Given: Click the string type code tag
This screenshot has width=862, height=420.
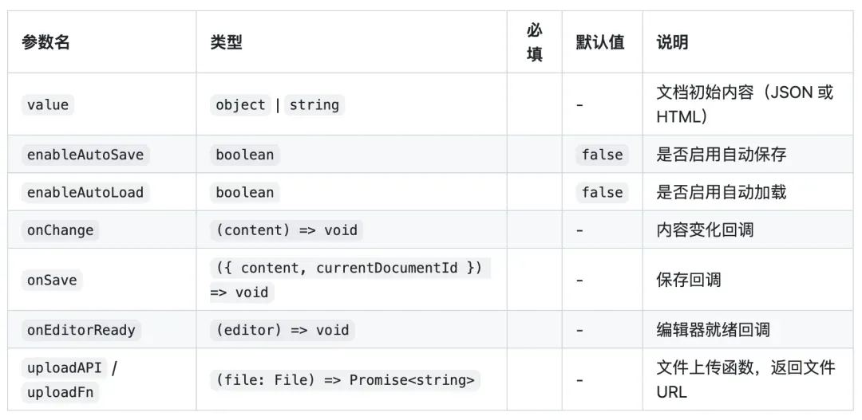Looking at the screenshot, I should pyautogui.click(x=314, y=104).
